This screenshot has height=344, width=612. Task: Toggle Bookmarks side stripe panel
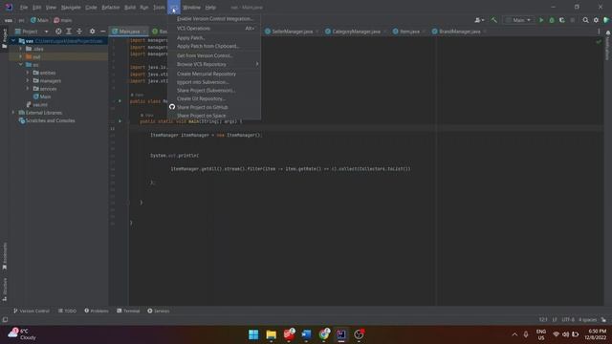tap(5, 256)
